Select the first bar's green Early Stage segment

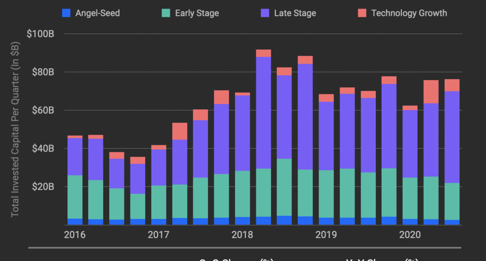(x=75, y=197)
